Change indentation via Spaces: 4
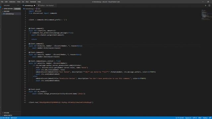Screen dimensions: 212x119 188,118
